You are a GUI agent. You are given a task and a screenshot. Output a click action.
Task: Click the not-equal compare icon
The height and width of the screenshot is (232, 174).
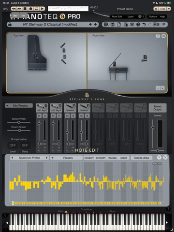[x=164, y=24]
